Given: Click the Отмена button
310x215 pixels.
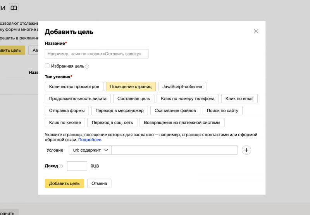Looking at the screenshot, I should (x=99, y=183).
